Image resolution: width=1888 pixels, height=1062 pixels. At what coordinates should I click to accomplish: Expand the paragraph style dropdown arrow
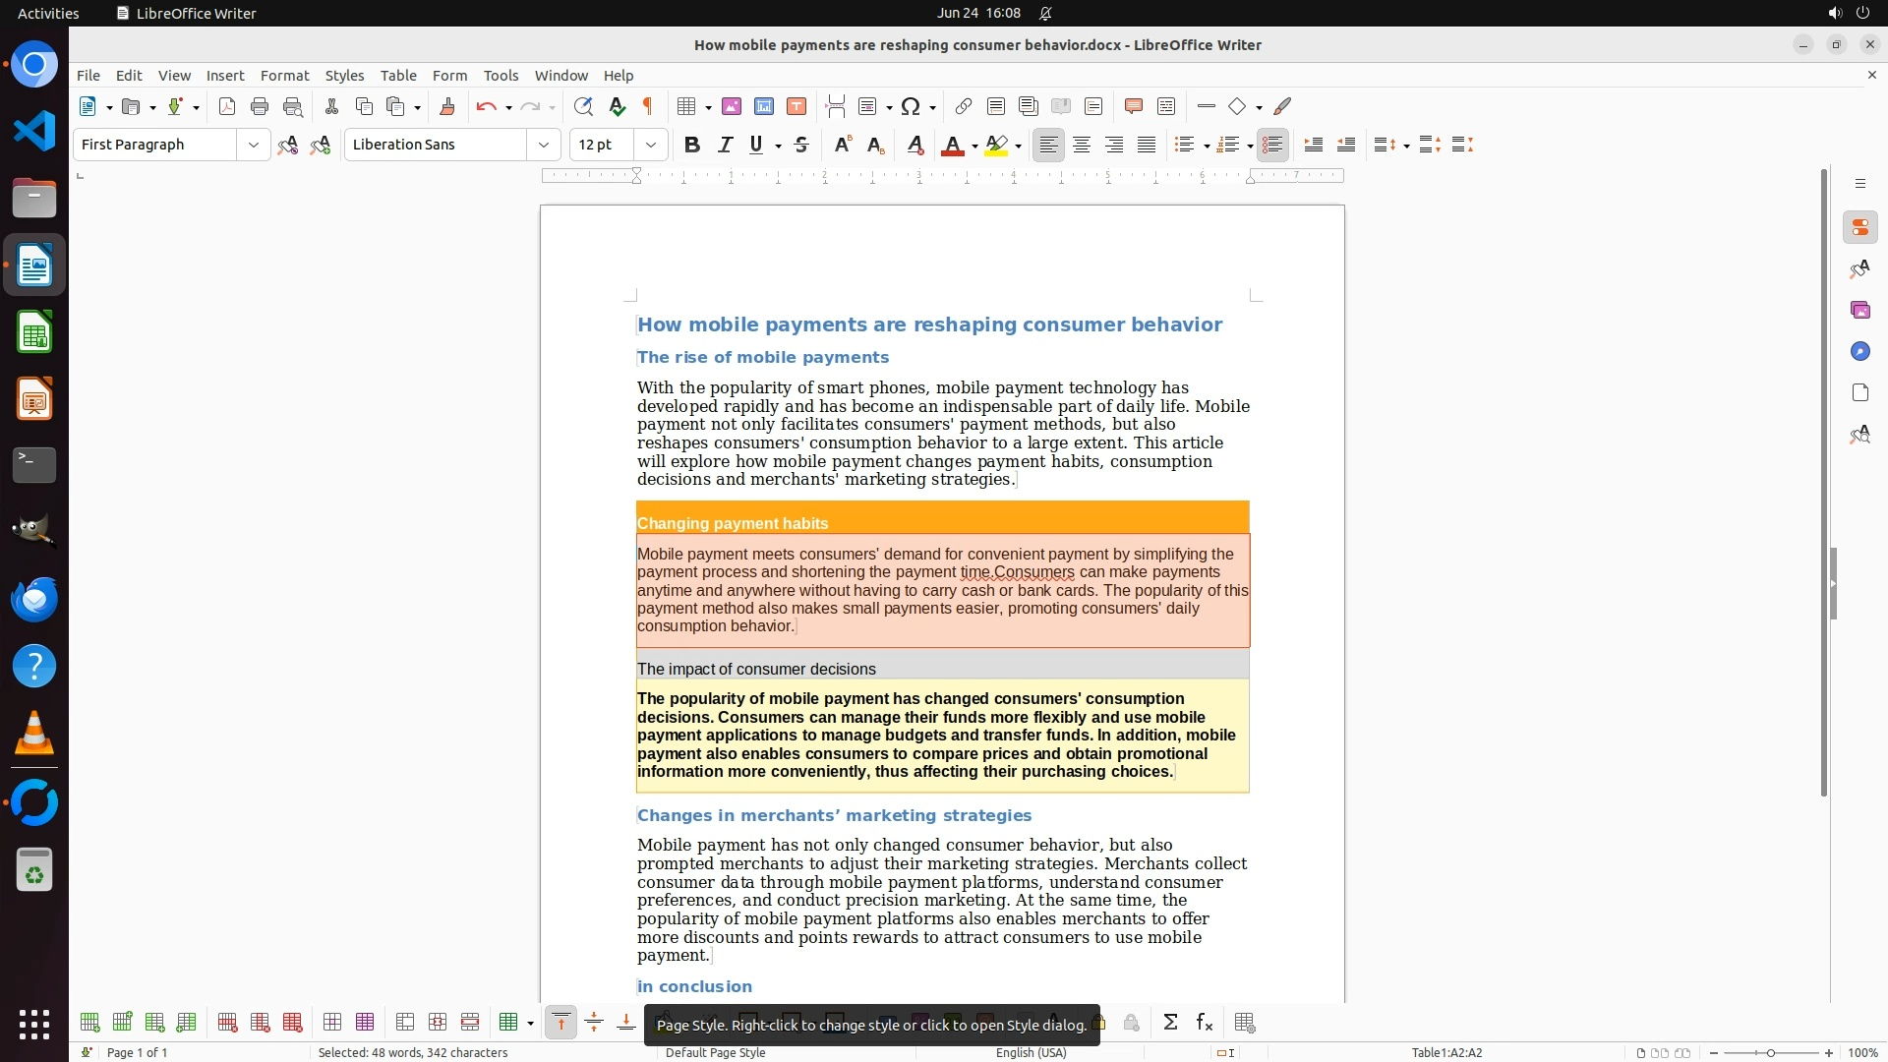(253, 145)
